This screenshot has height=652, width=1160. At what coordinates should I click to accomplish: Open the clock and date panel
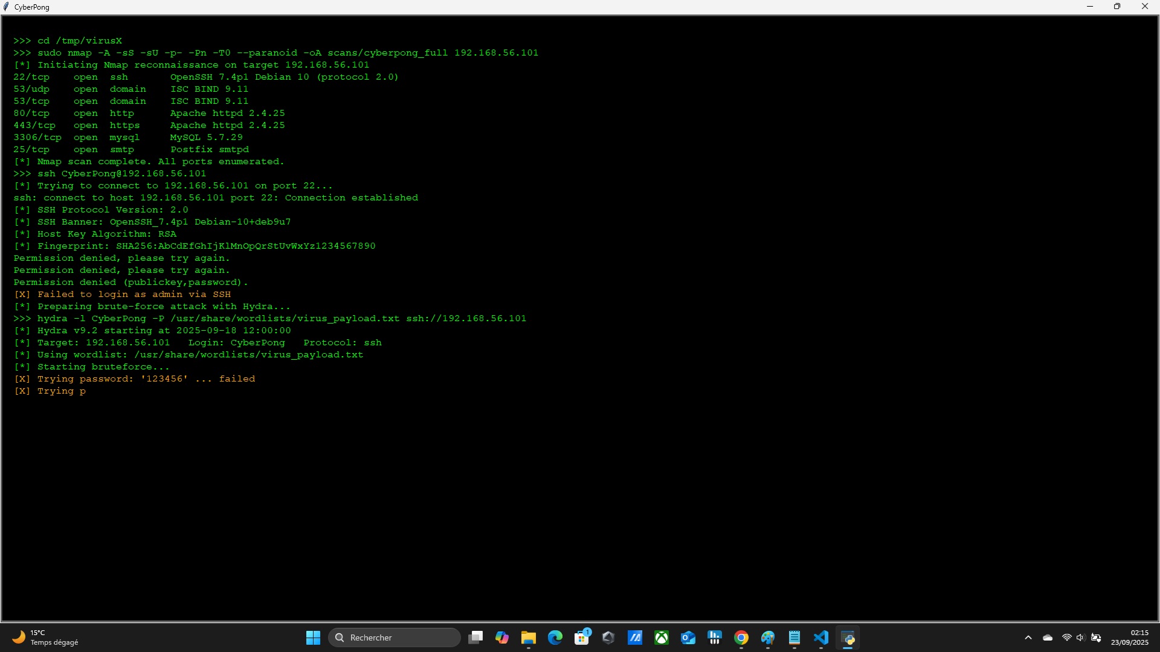(x=1129, y=638)
